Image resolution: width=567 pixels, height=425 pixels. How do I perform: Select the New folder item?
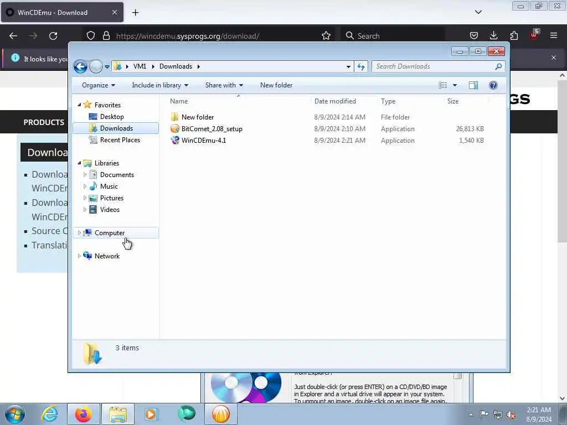pyautogui.click(x=198, y=117)
